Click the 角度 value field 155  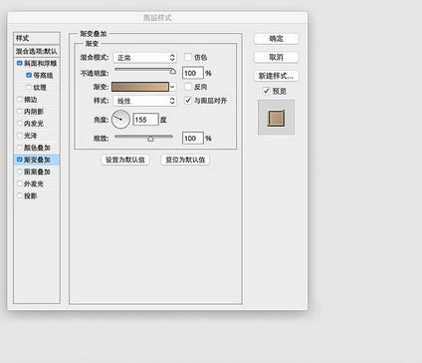click(x=145, y=120)
